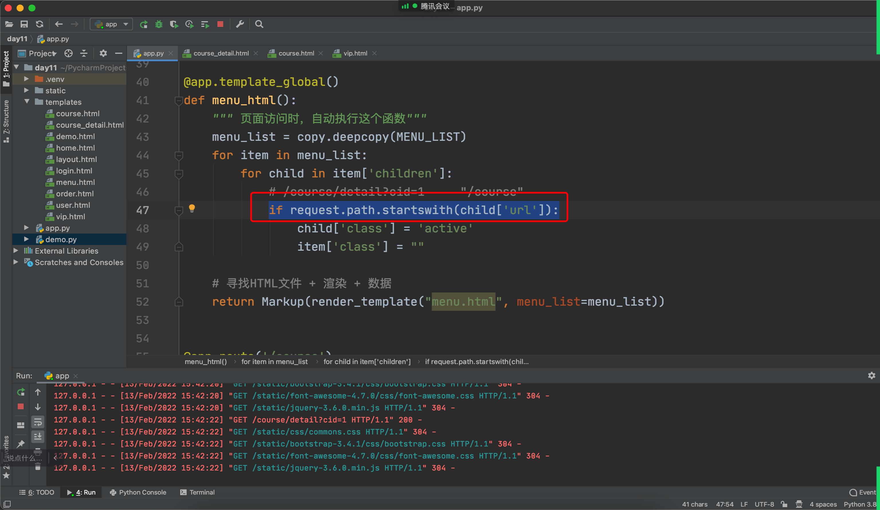
Task: Click the yellow lightbulb intention icon
Action: coord(192,209)
